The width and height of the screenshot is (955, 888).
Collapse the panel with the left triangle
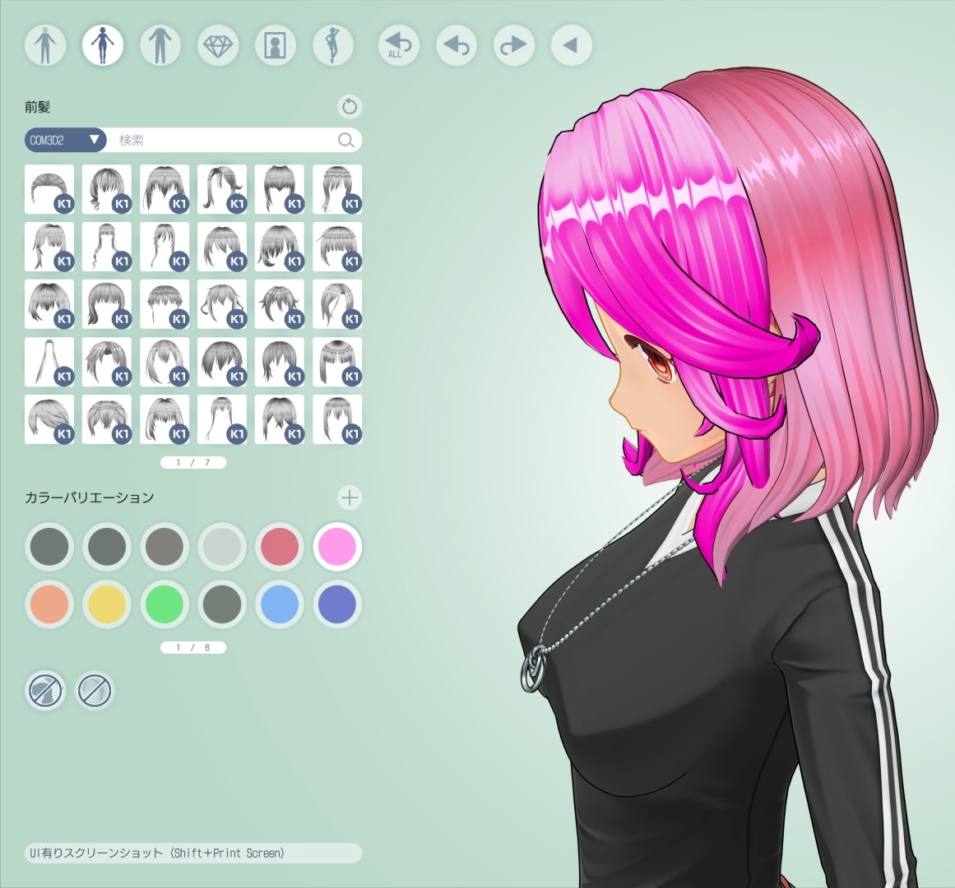coord(572,45)
